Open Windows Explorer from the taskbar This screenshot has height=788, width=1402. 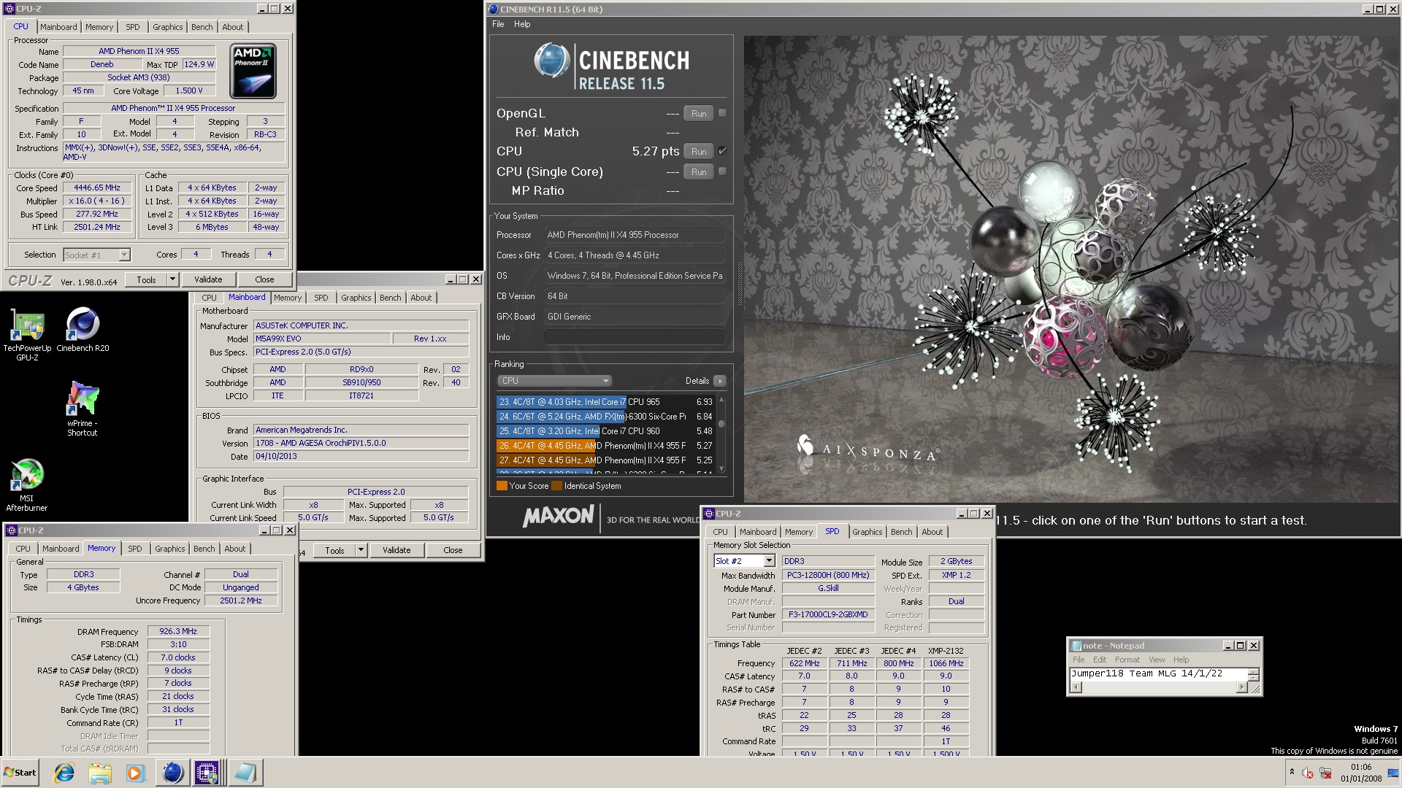pyautogui.click(x=100, y=773)
